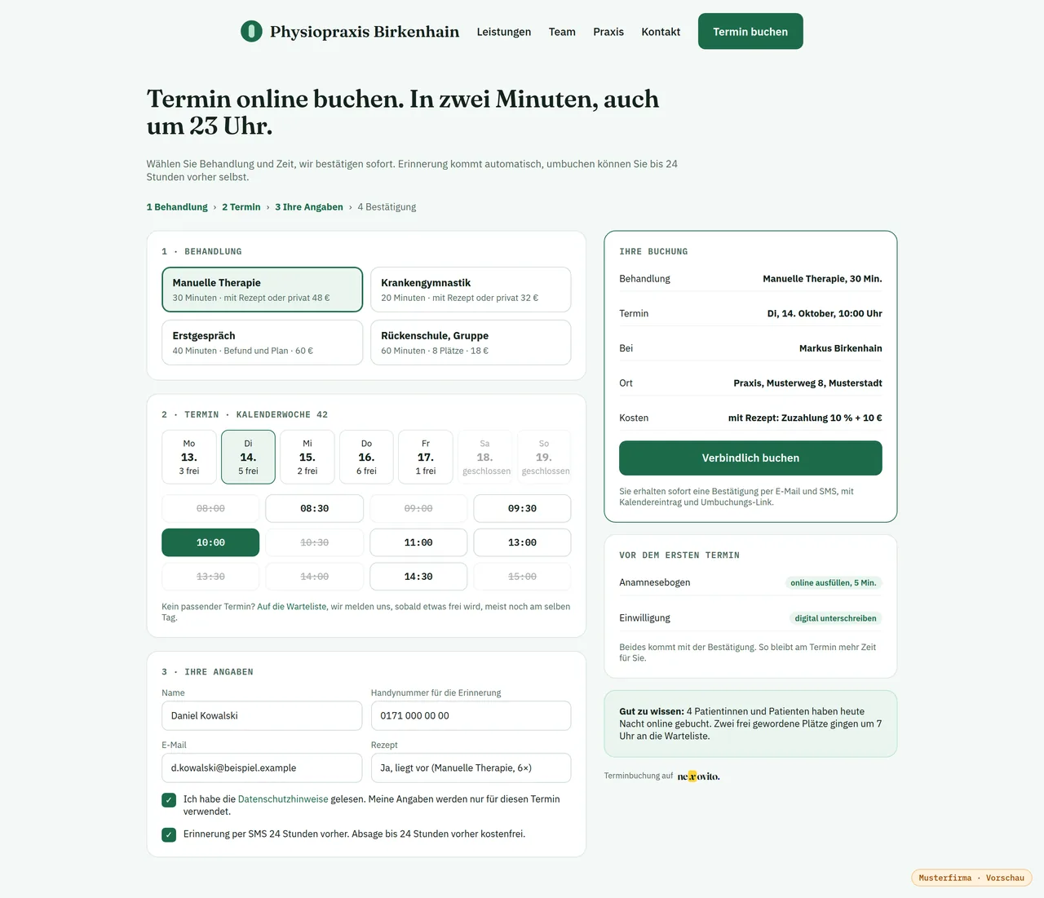Viewport: 1044px width, 898px height.
Task: Click the Physiopraxis Birkenhain logo icon
Action: 251,31
